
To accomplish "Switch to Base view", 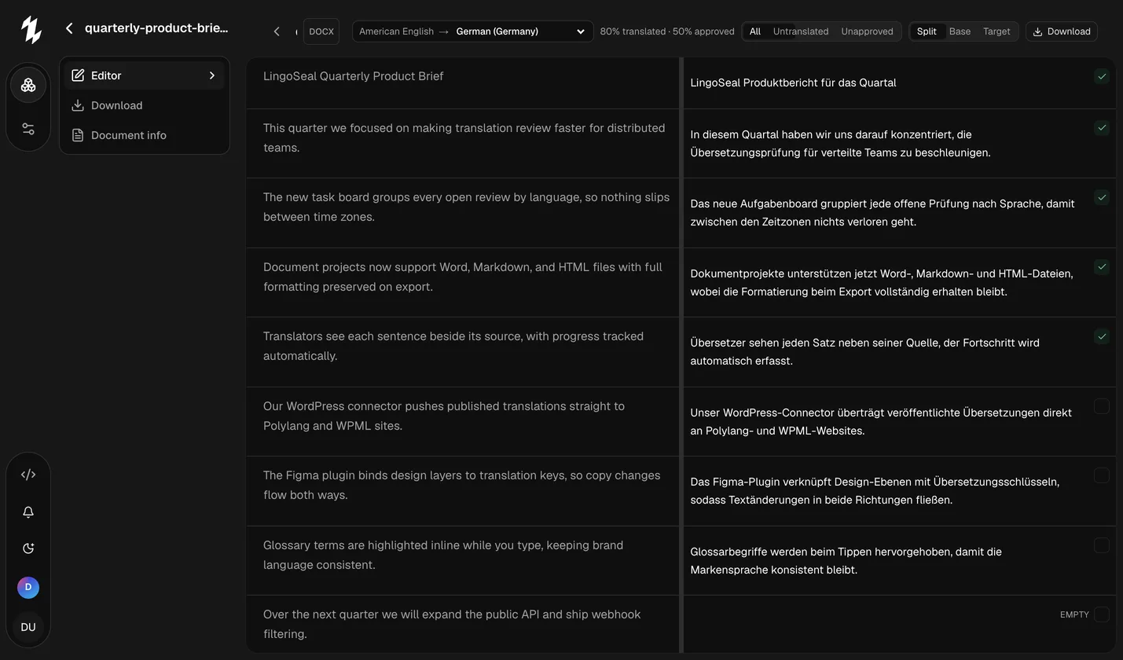I will (960, 31).
